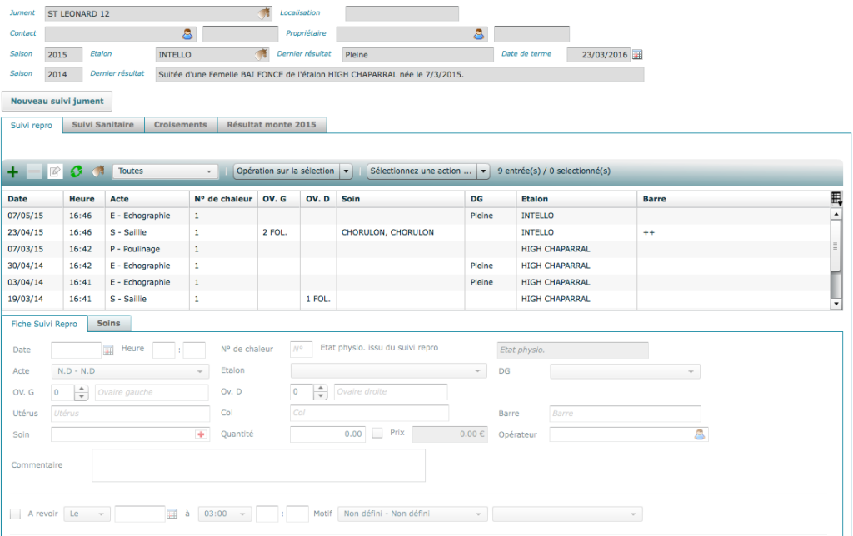This screenshot has height=536, width=853.
Task: Click the remove entry minus icon
Action: click(x=33, y=171)
